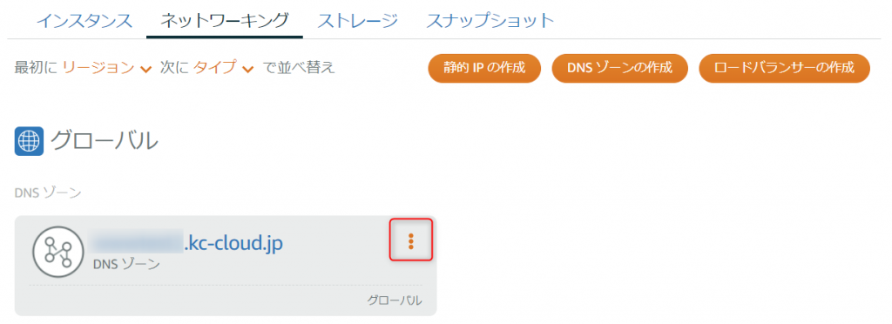Click the chevron arrow next to タイプ
The width and height of the screenshot is (892, 324).
[247, 70]
